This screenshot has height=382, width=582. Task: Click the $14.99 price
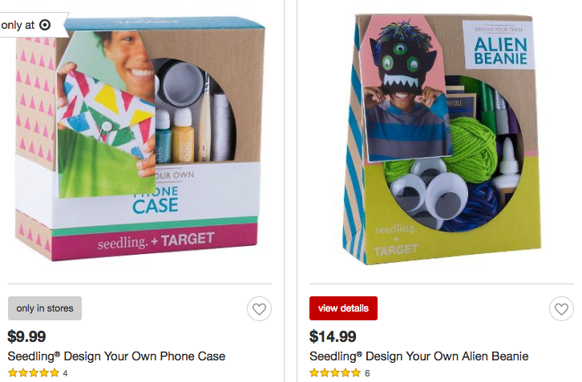click(x=333, y=336)
